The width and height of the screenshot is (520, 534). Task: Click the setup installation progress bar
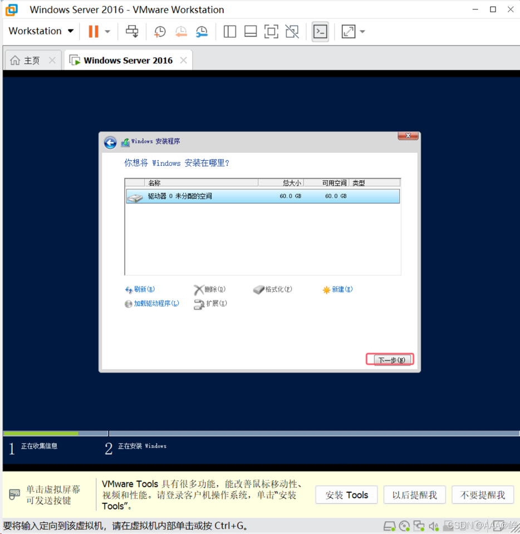tap(261, 433)
